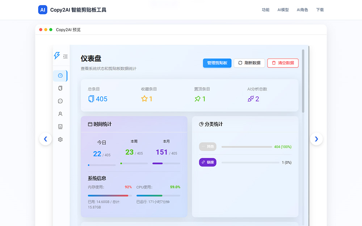Click the 404 (100%) value
362x226 pixels.
pyautogui.click(x=283, y=147)
